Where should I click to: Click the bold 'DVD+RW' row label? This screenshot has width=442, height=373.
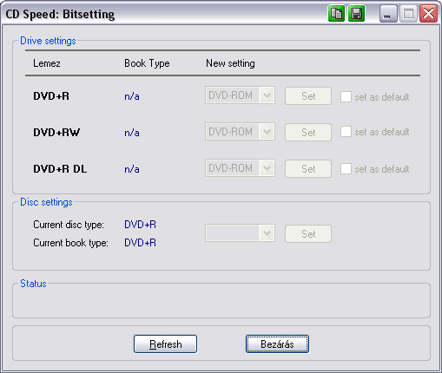coord(56,133)
